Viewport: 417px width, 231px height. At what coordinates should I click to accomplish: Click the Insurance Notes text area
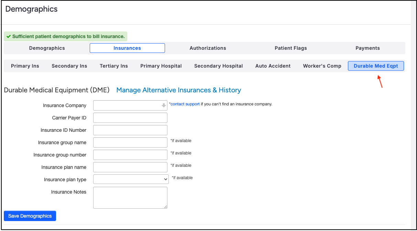click(130, 197)
